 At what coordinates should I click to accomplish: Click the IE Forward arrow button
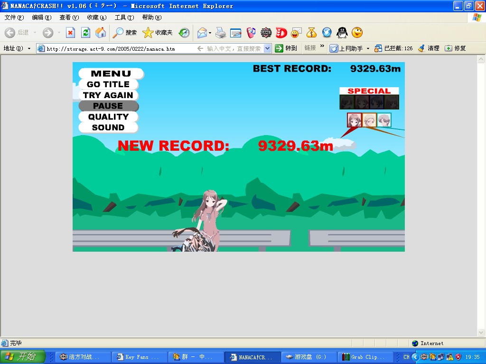pyautogui.click(x=48, y=33)
